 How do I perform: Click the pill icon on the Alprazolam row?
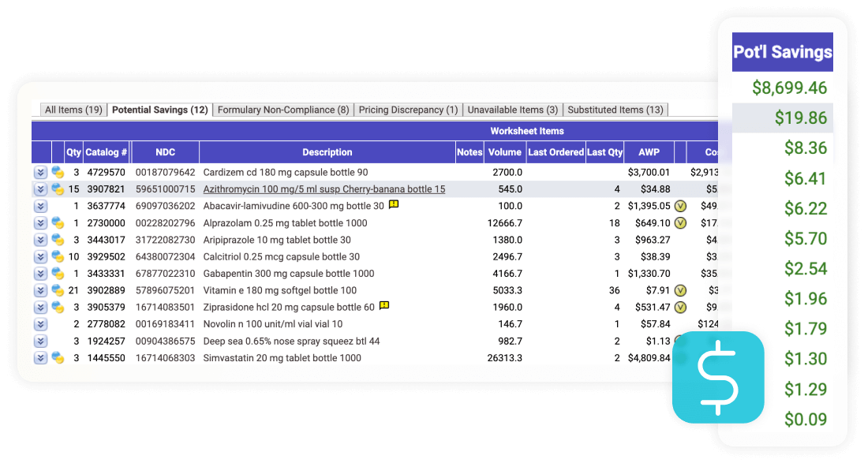58,223
